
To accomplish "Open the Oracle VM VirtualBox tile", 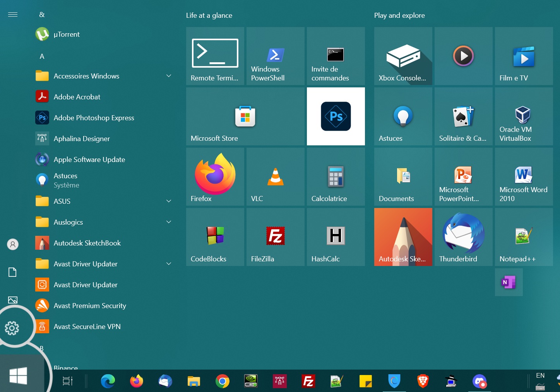I will 524,116.
